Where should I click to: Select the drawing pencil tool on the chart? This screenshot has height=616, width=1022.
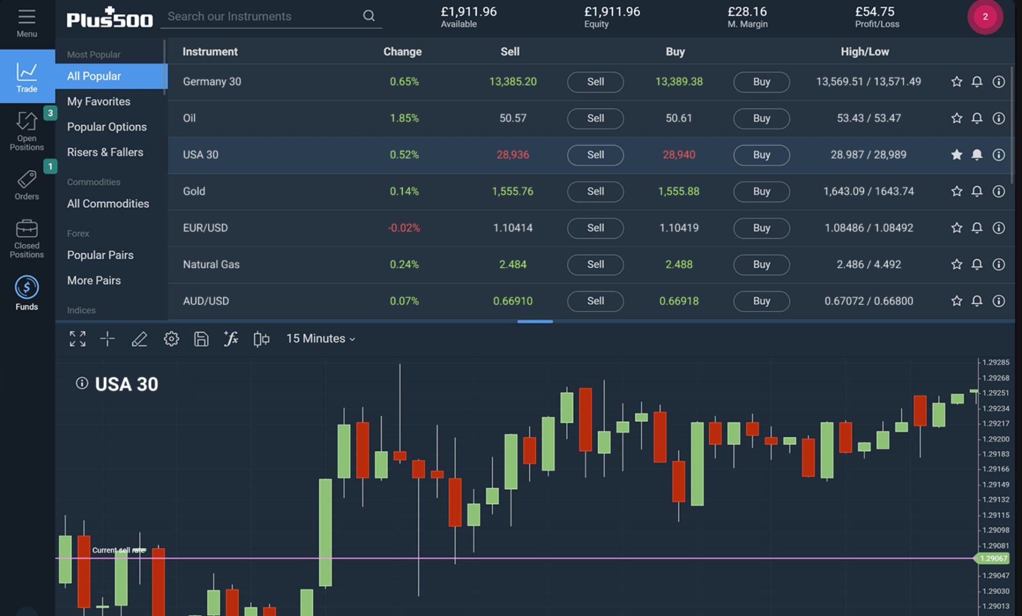click(140, 339)
